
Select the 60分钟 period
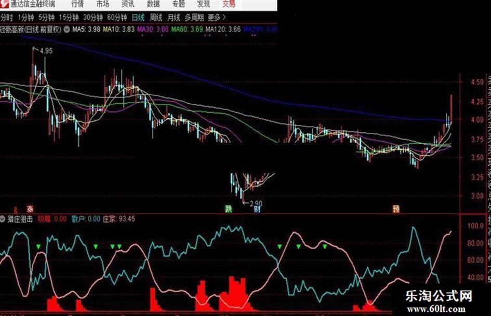click(x=117, y=18)
